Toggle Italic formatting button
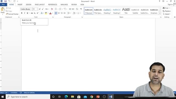Screen dimensions: 176x99 click(x=24, y=13)
